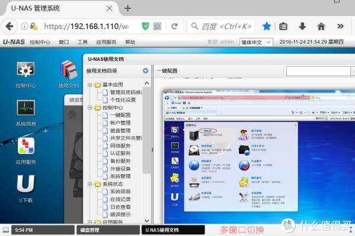Open the 使用文档 books desktop icon

click(x=69, y=70)
